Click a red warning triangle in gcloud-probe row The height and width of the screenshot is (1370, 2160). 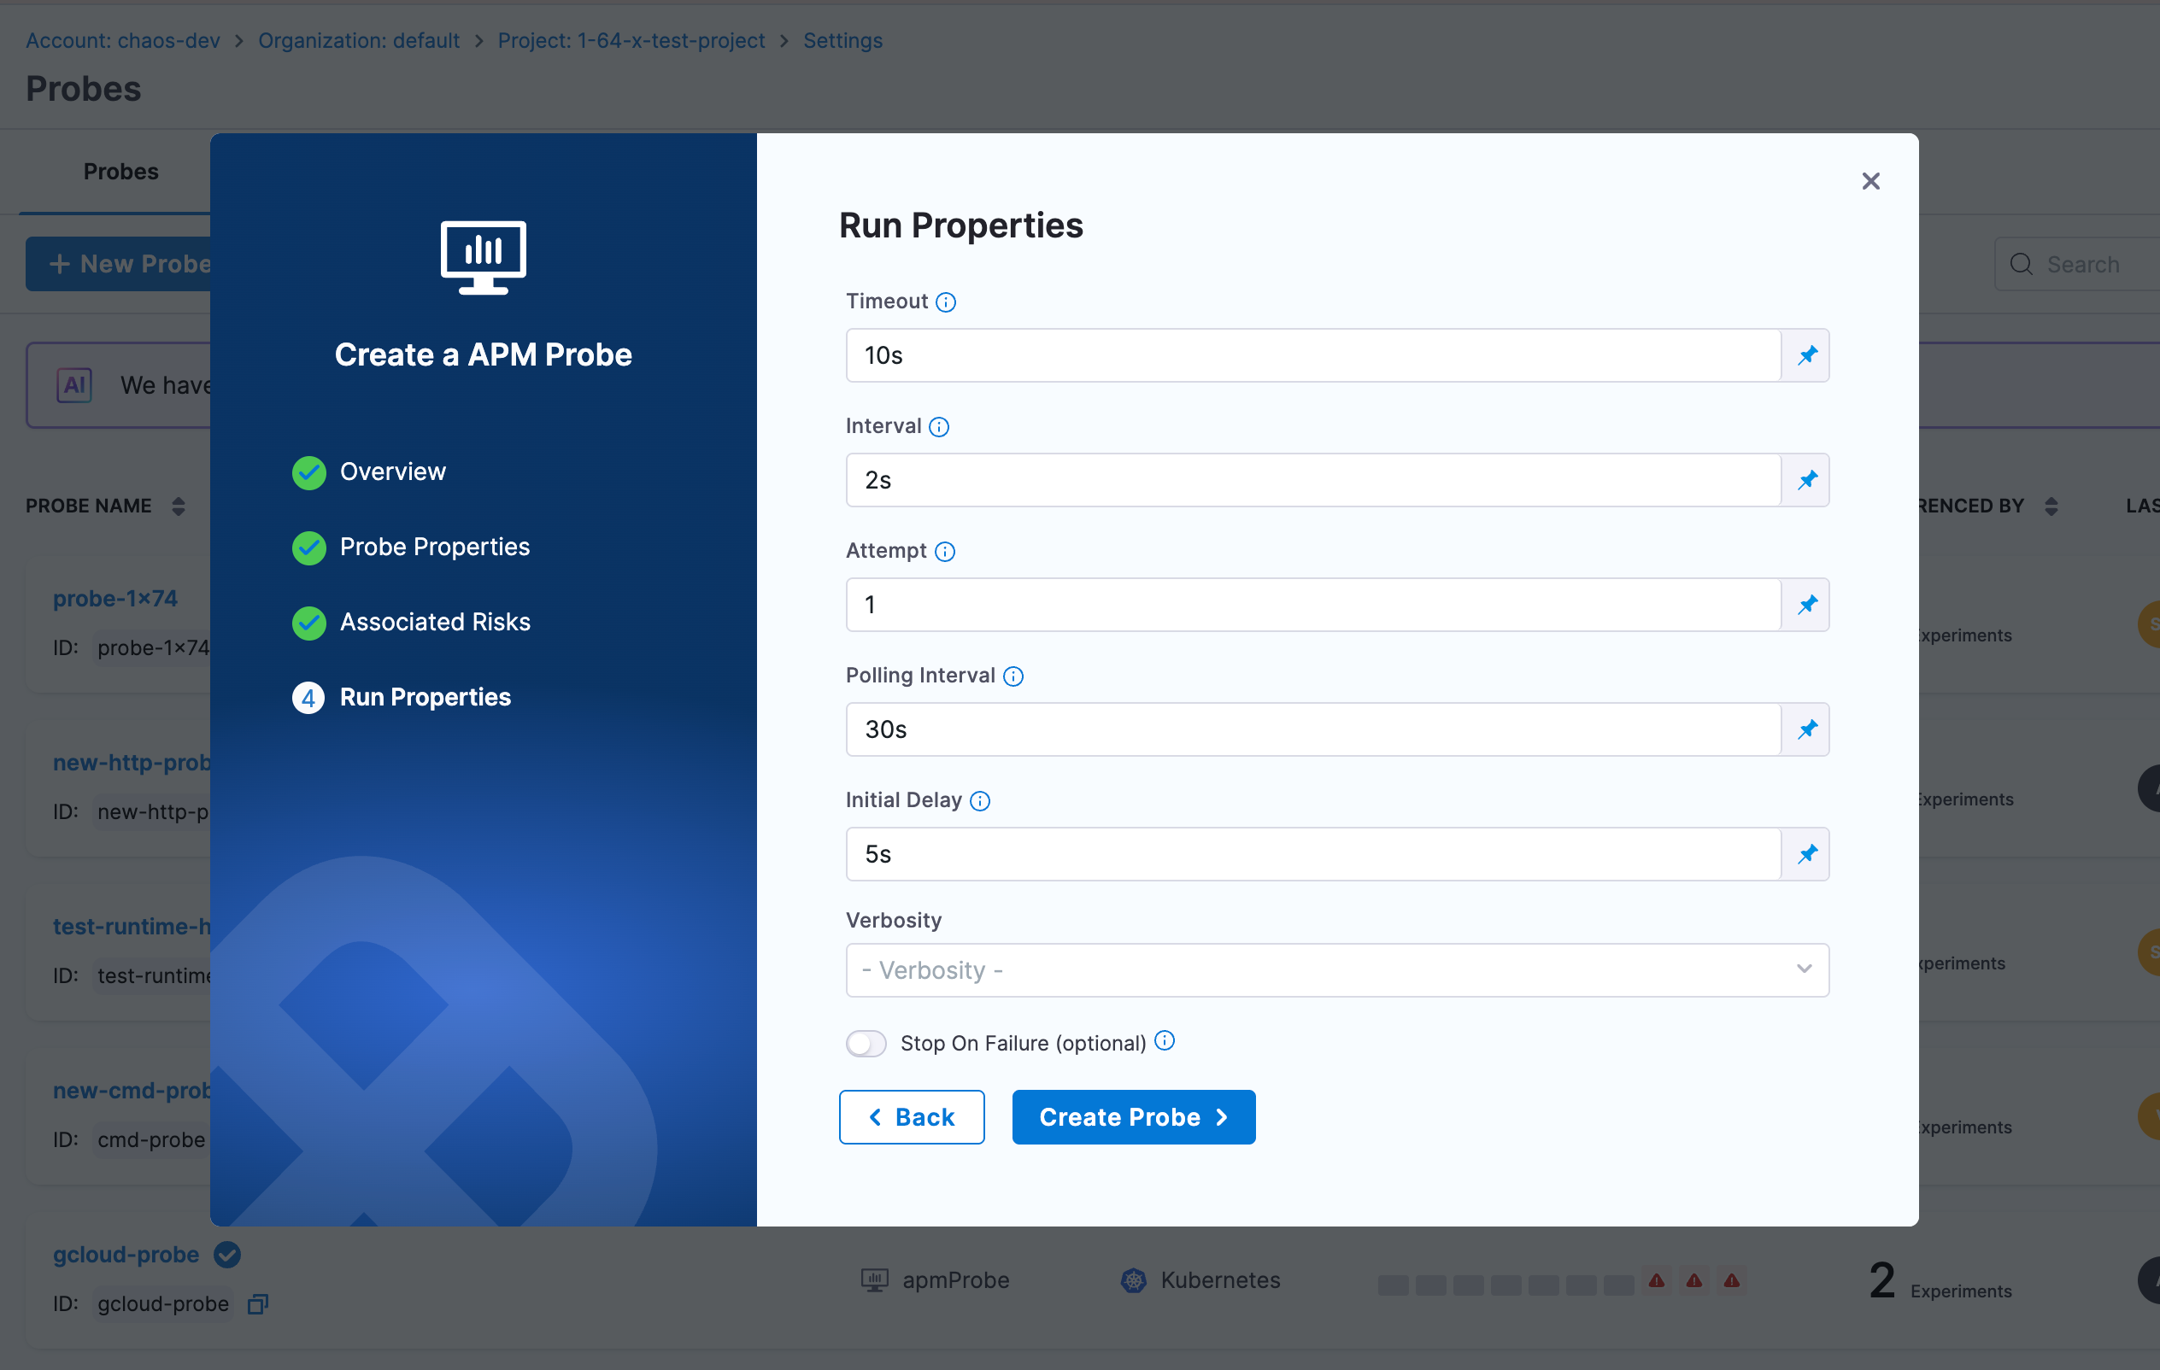pos(1657,1281)
